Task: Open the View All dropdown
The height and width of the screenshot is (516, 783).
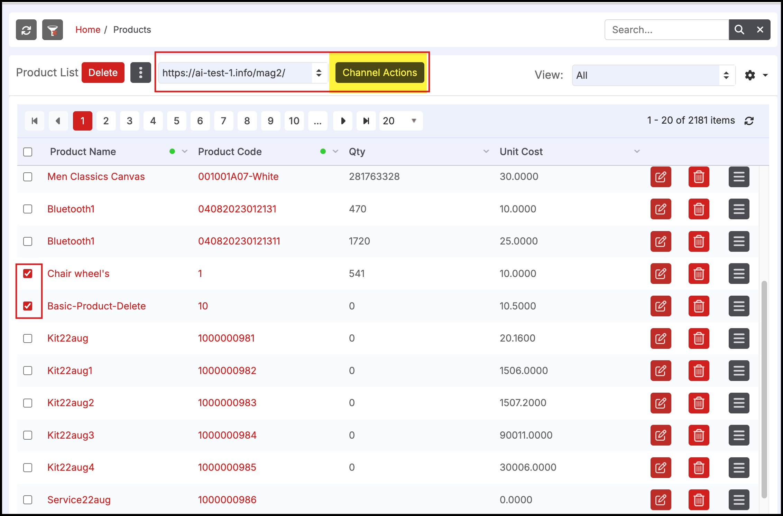Action: pyautogui.click(x=653, y=75)
